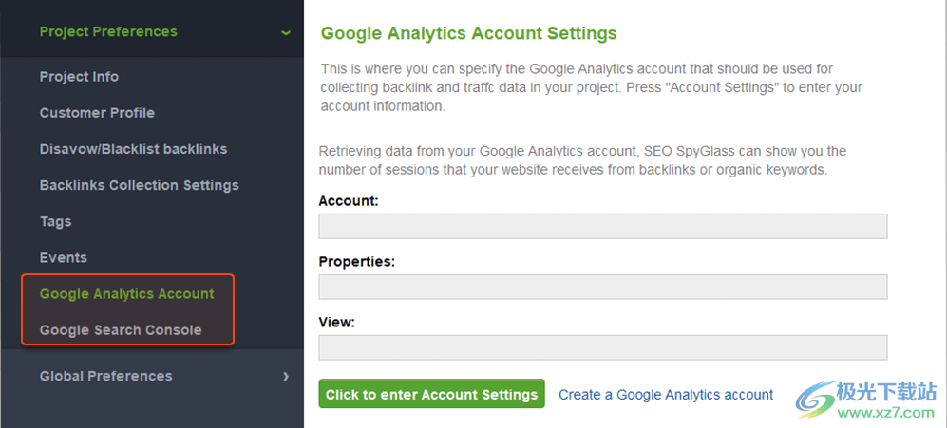Click the paragraph starting 'This is where'
This screenshot has width=947, height=428.
(x=591, y=87)
